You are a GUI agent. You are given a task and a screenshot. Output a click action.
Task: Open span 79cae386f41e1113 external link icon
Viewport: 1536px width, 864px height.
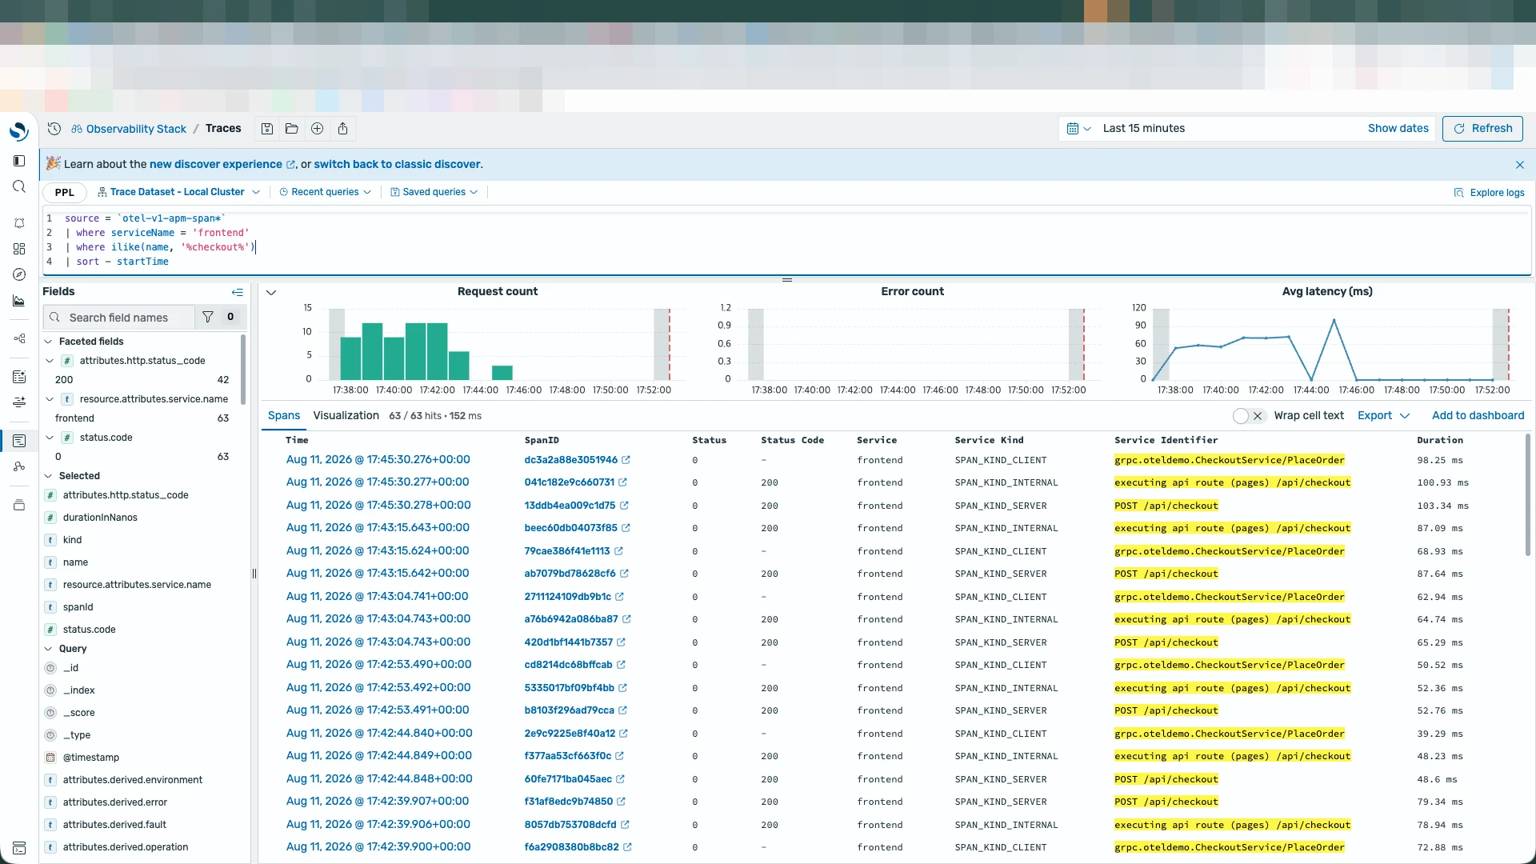619,551
